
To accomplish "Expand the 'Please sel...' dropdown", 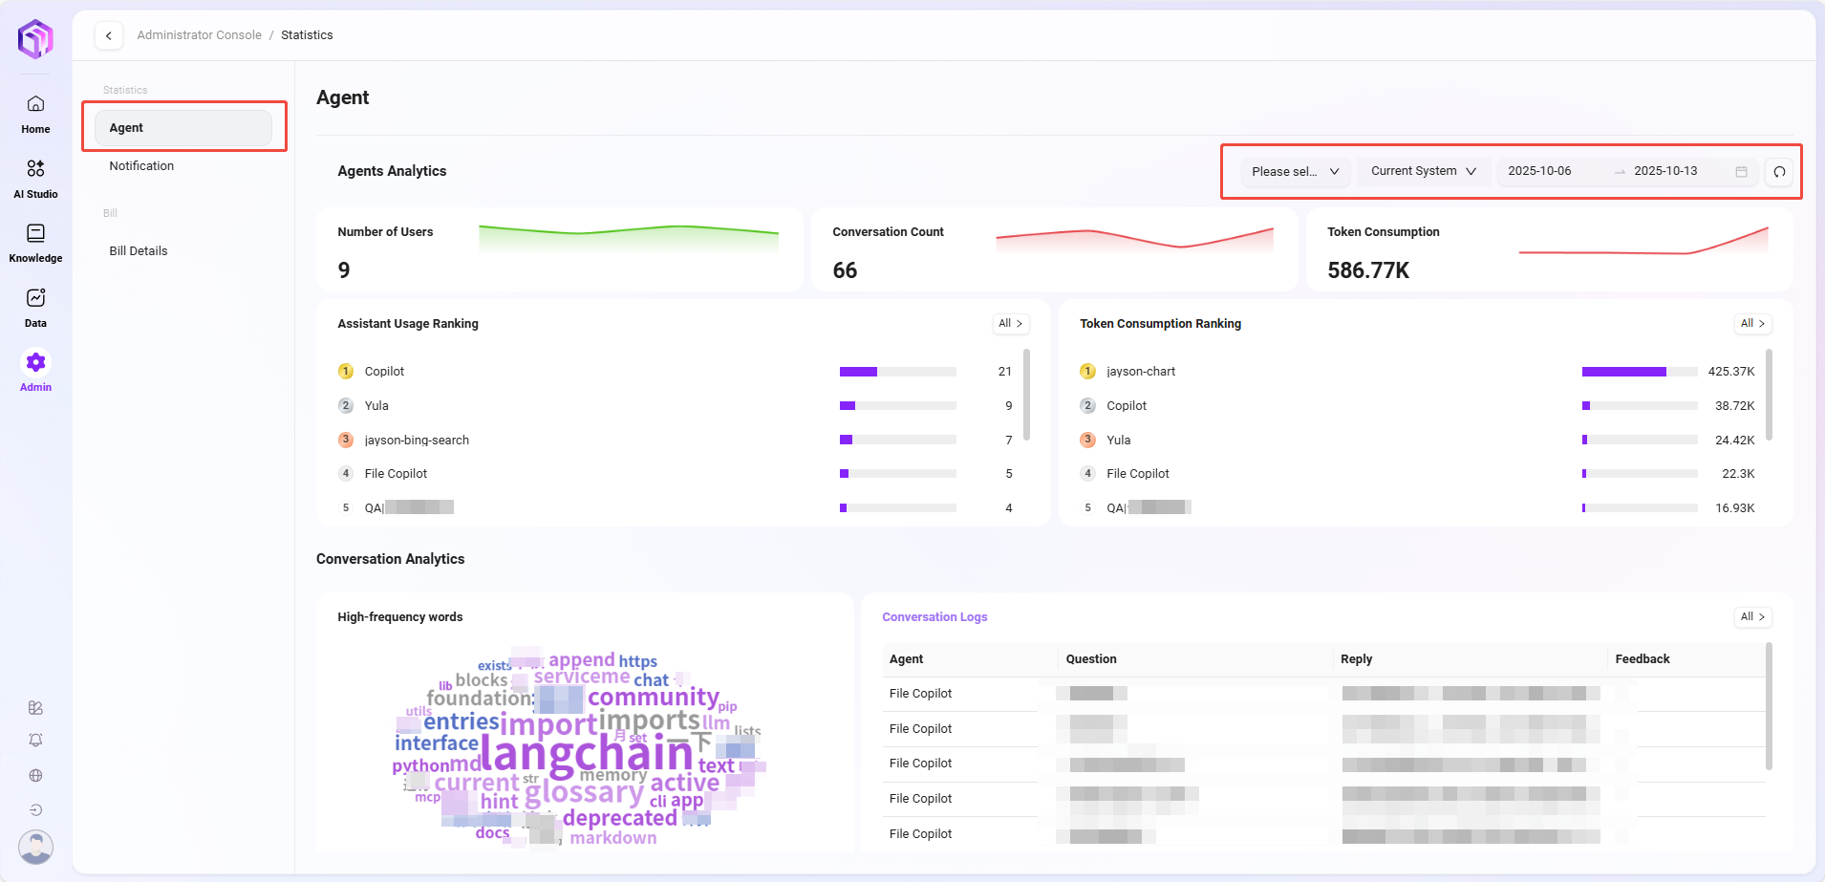I will point(1295,172).
